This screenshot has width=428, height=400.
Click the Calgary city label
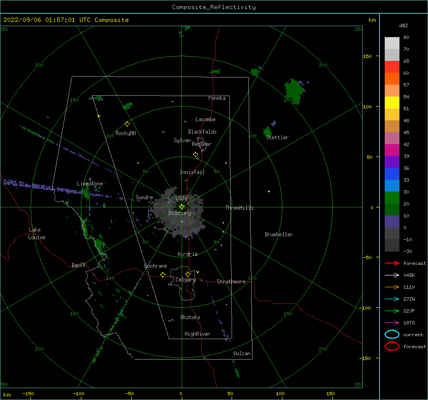(185, 280)
